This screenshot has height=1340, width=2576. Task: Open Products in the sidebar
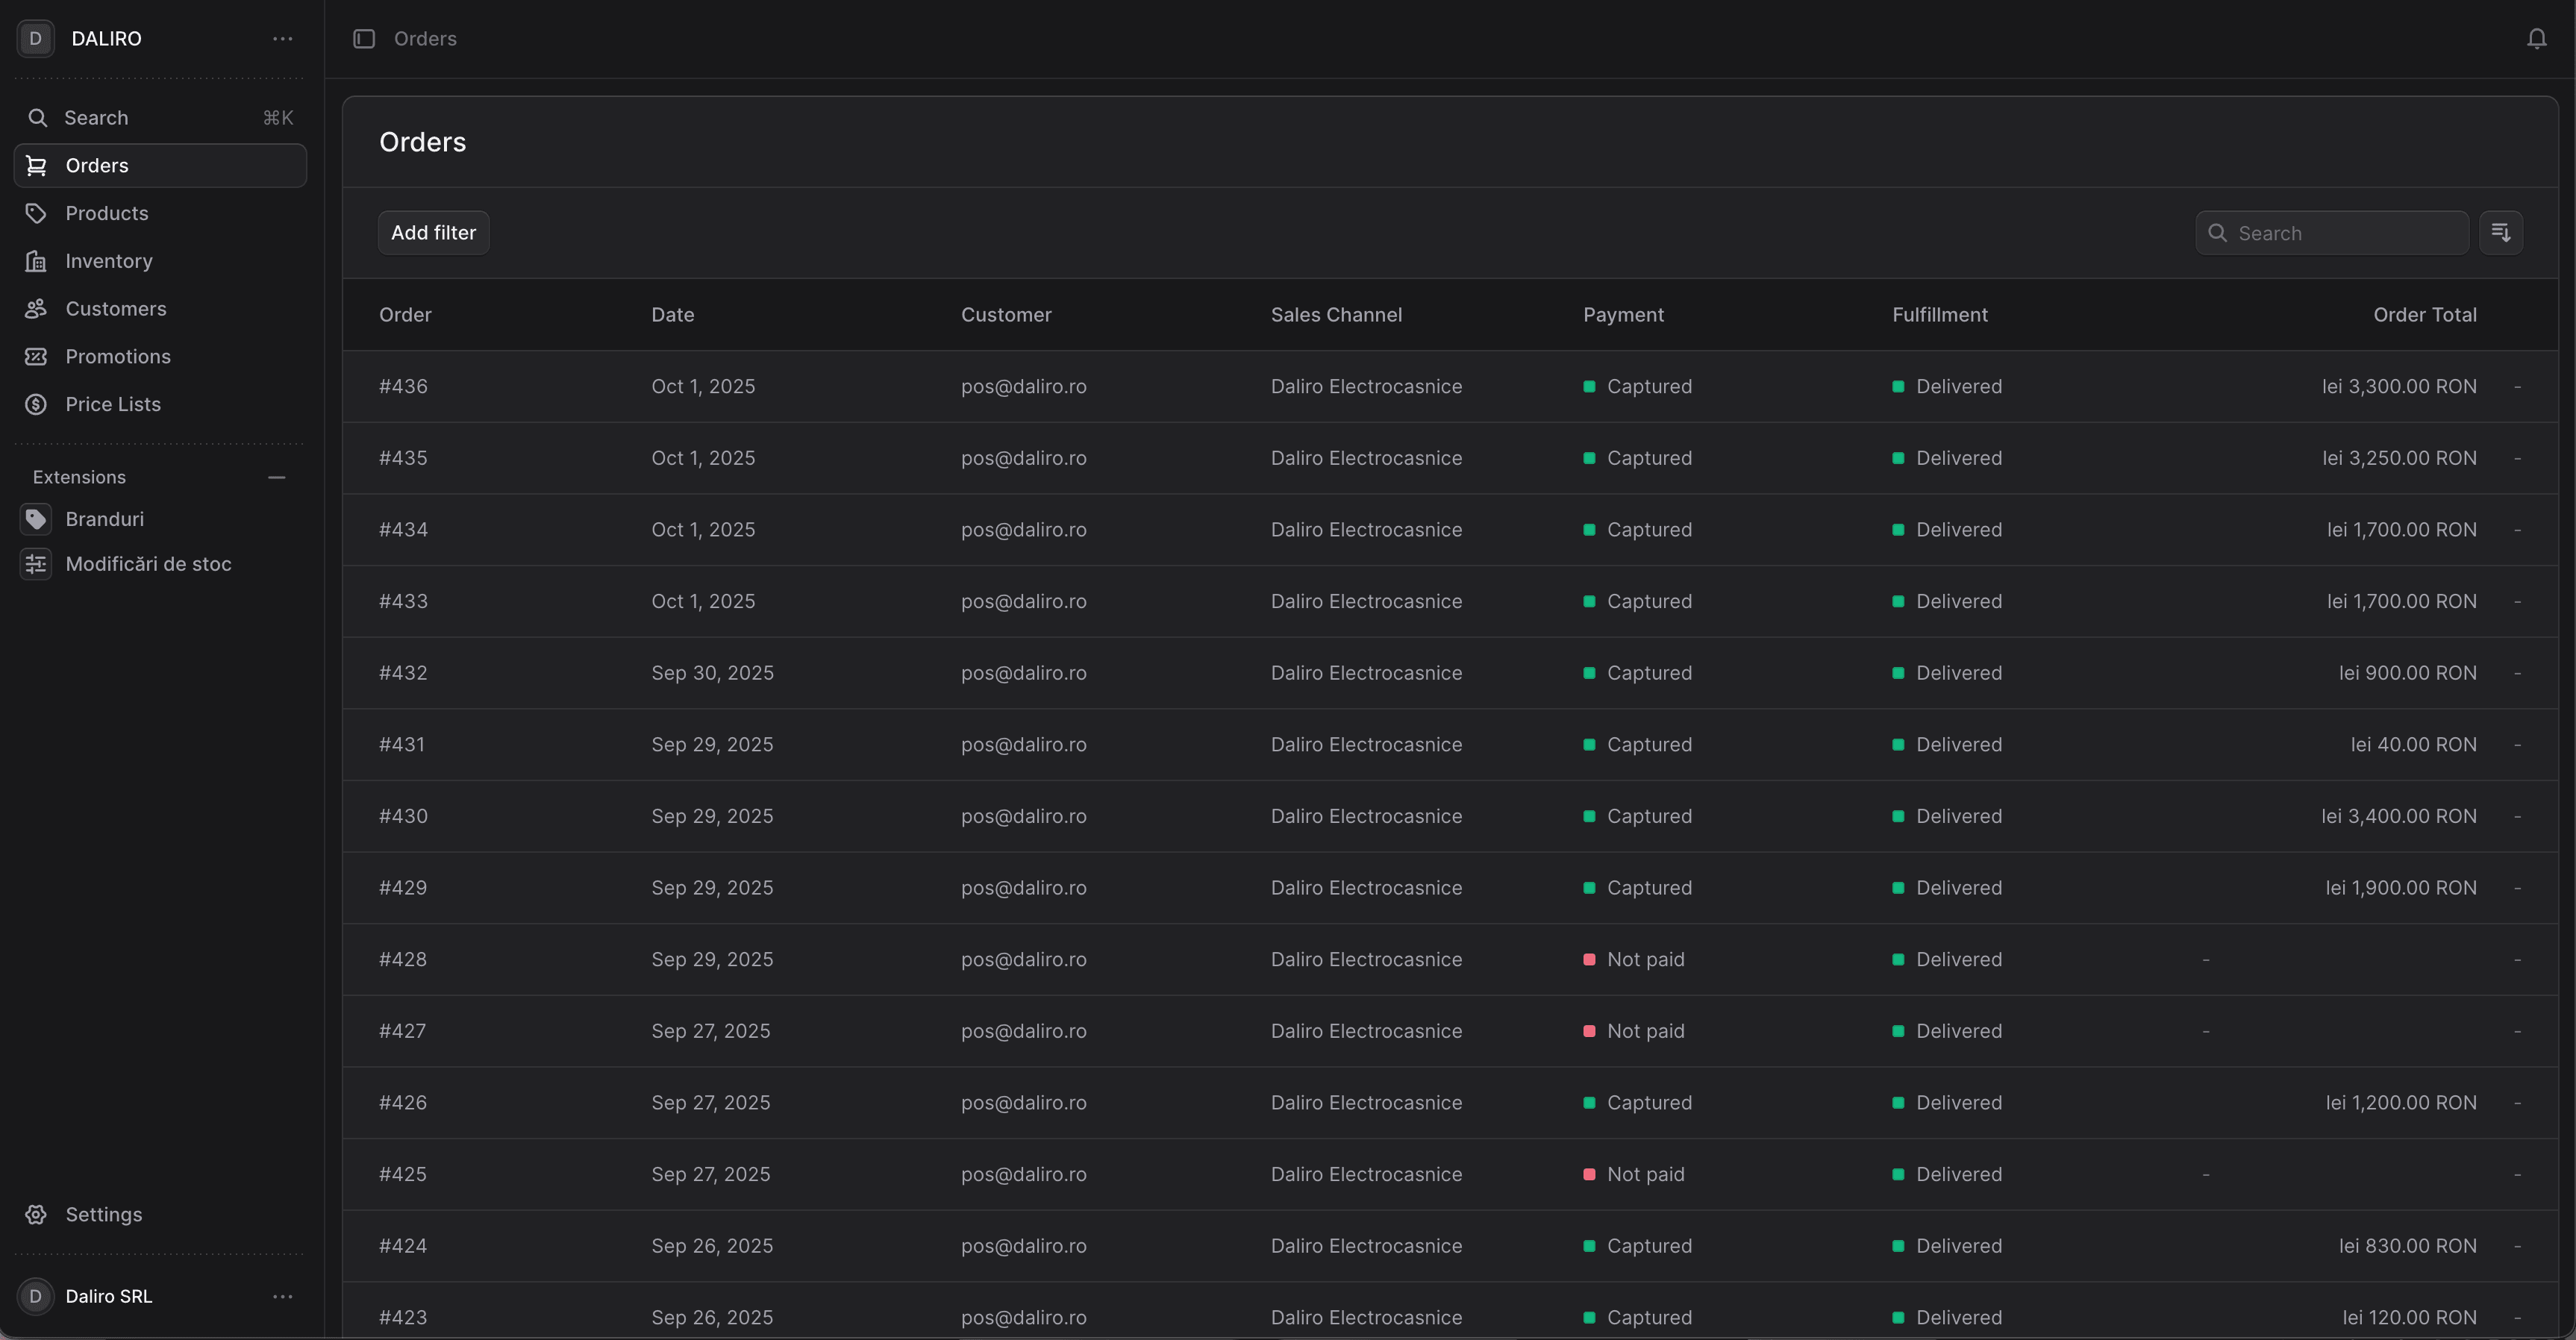(106, 213)
